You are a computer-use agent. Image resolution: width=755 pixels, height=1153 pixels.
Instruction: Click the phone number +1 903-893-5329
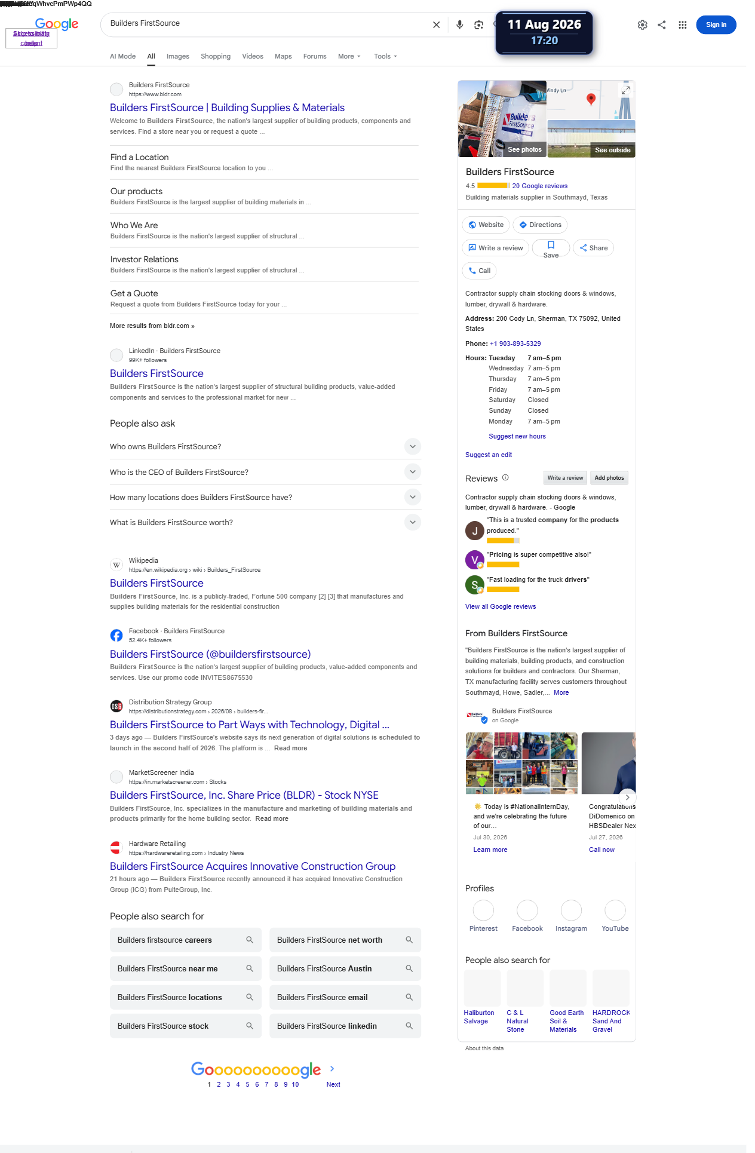pyautogui.click(x=515, y=344)
